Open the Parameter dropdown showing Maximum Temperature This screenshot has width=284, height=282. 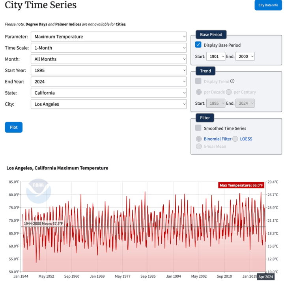pos(108,37)
